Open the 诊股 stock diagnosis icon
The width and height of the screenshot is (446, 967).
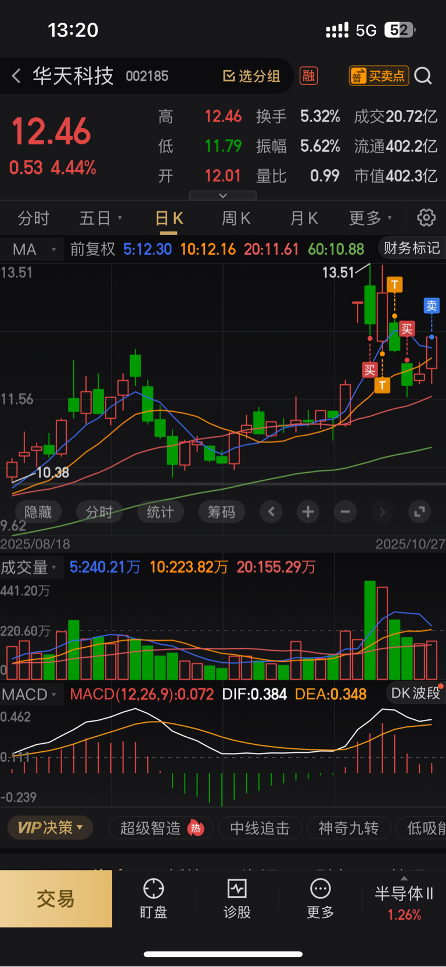tap(237, 899)
